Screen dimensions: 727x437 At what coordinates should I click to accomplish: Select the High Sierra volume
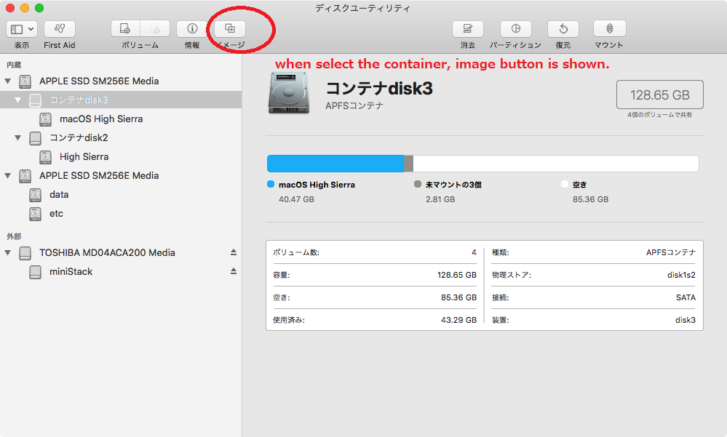(x=121, y=156)
